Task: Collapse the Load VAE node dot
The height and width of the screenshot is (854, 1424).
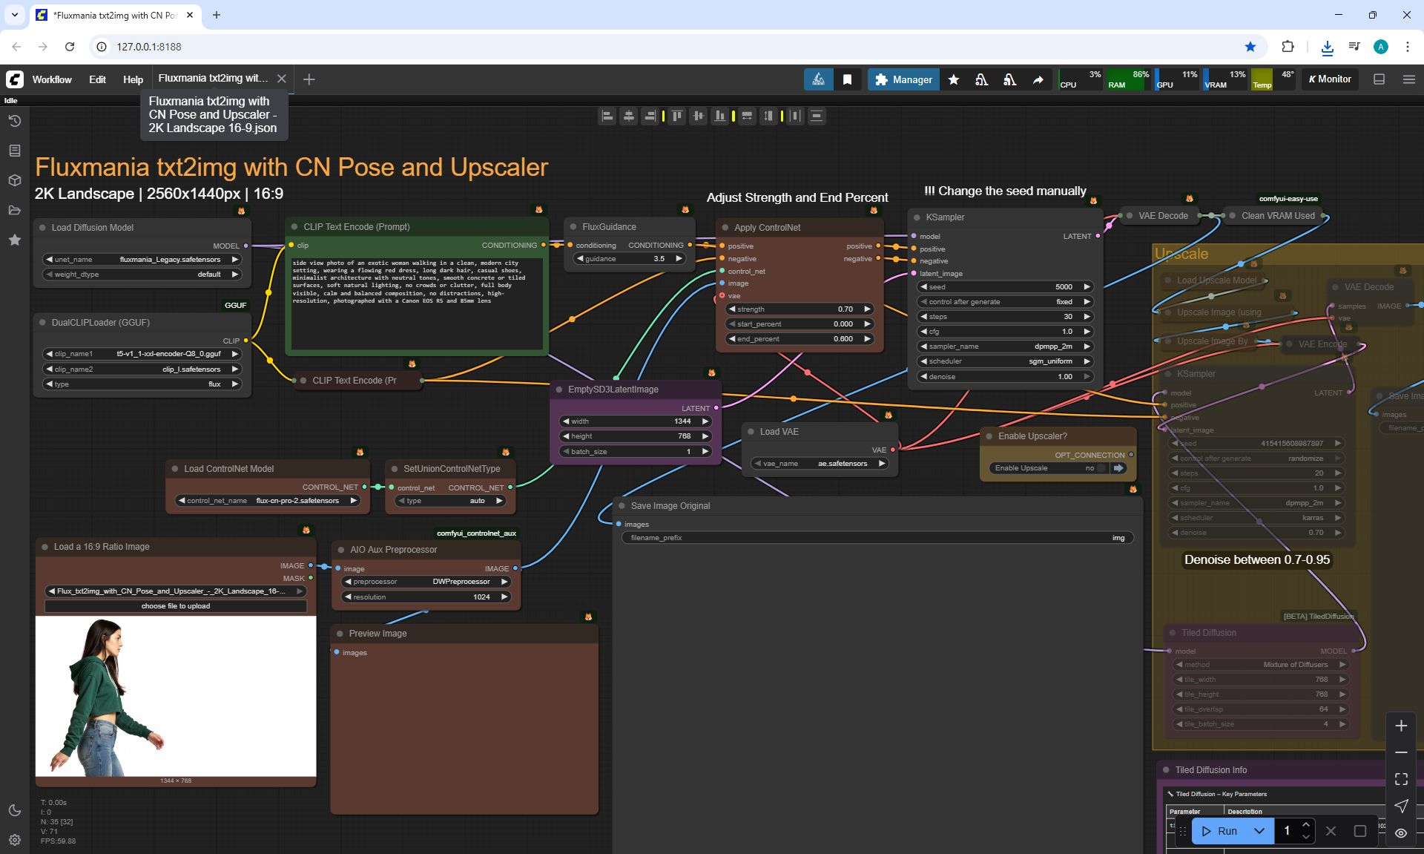Action: (x=751, y=432)
